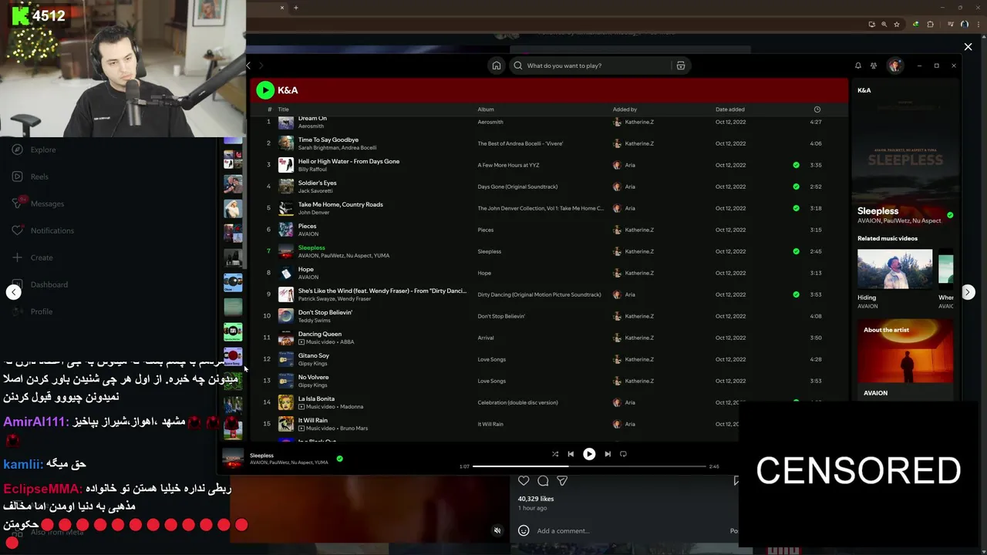Click Sleepless title in Now Playing panel

[x=878, y=210]
